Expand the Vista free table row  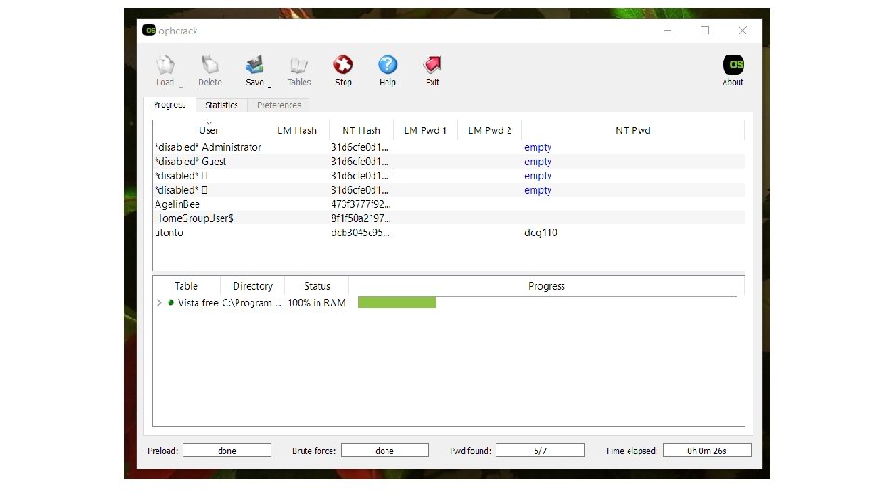(159, 303)
